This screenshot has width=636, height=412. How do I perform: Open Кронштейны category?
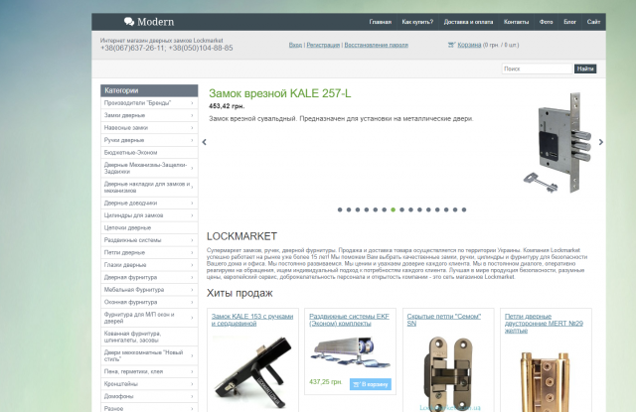pos(149,383)
